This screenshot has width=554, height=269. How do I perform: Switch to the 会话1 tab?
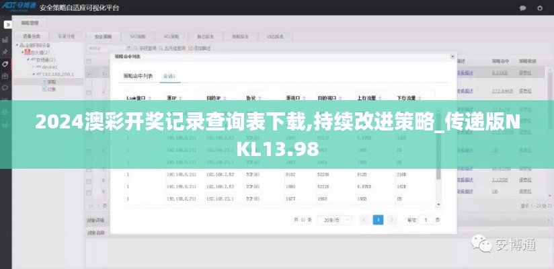[x=169, y=76]
